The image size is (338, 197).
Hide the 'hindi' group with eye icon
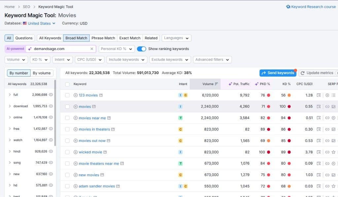(51, 151)
